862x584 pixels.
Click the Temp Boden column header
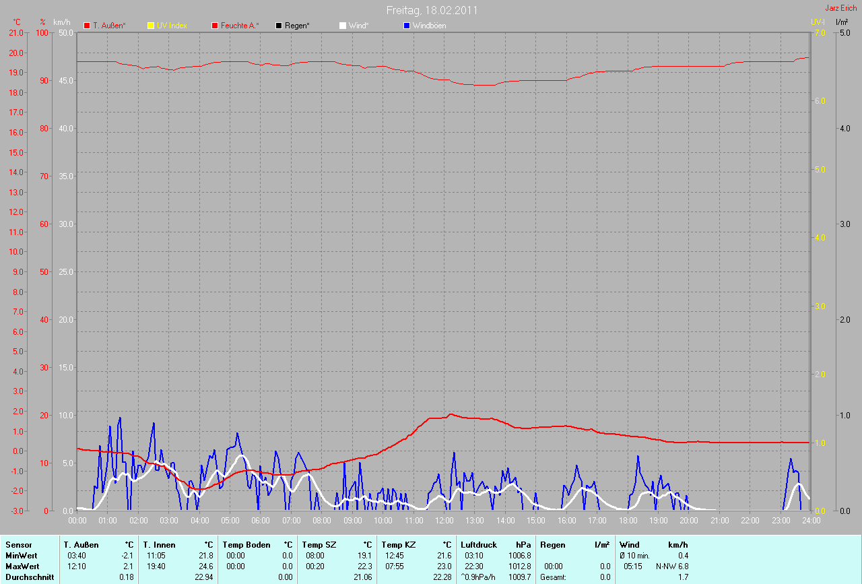(246, 544)
